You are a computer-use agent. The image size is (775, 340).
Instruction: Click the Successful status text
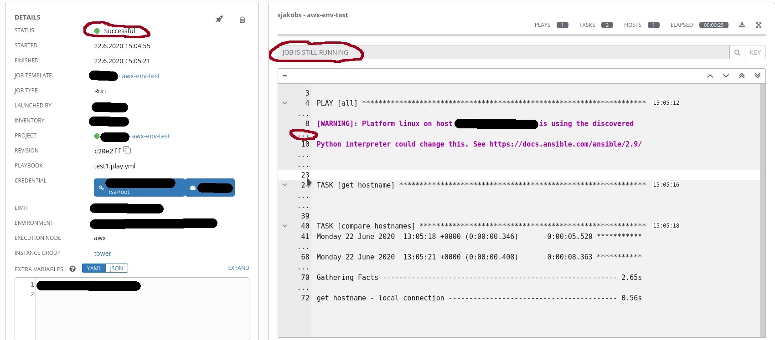119,31
